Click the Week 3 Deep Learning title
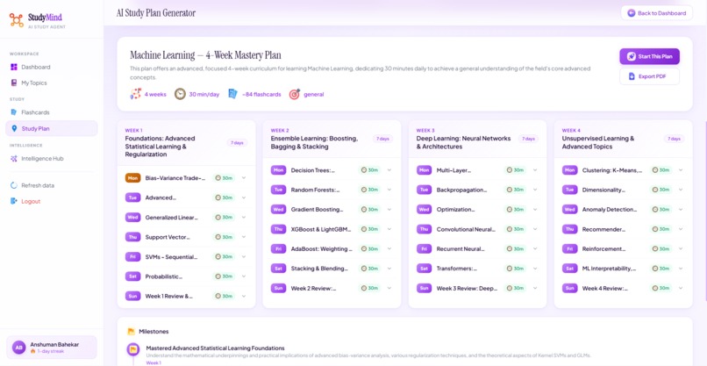This screenshot has height=366, width=707. tap(463, 142)
